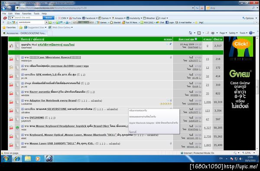Open the Chat toolbar button
The height and width of the screenshot is (171, 260).
pos(160,23)
